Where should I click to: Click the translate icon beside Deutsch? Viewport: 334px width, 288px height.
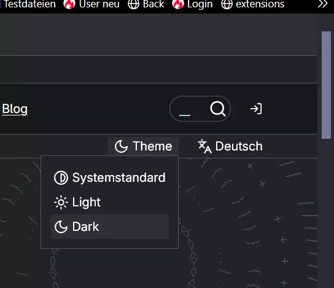204,146
